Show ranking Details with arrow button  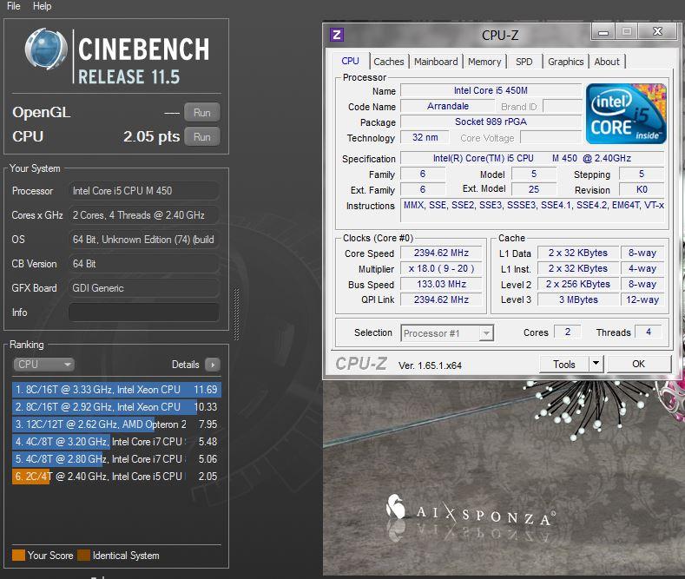coord(213,365)
